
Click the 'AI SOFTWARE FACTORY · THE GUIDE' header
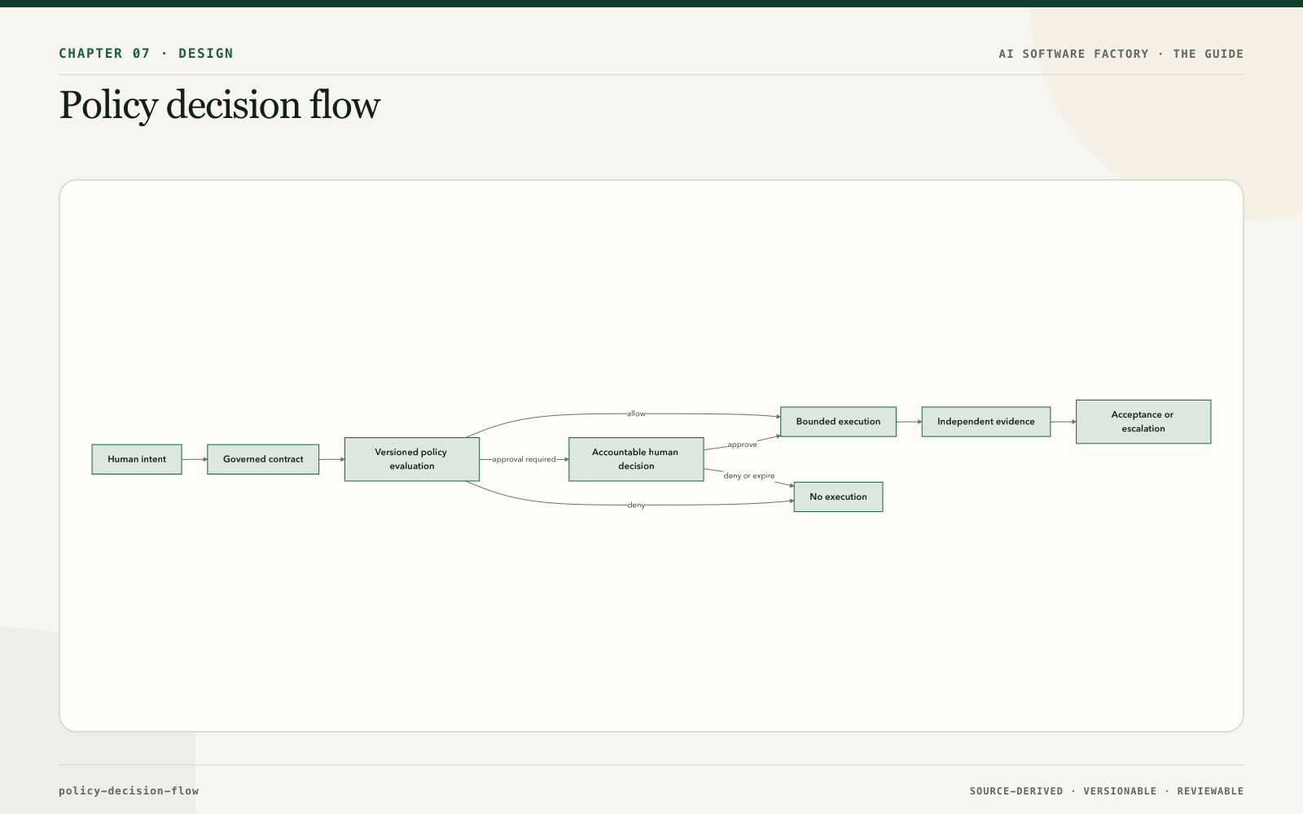click(1121, 54)
